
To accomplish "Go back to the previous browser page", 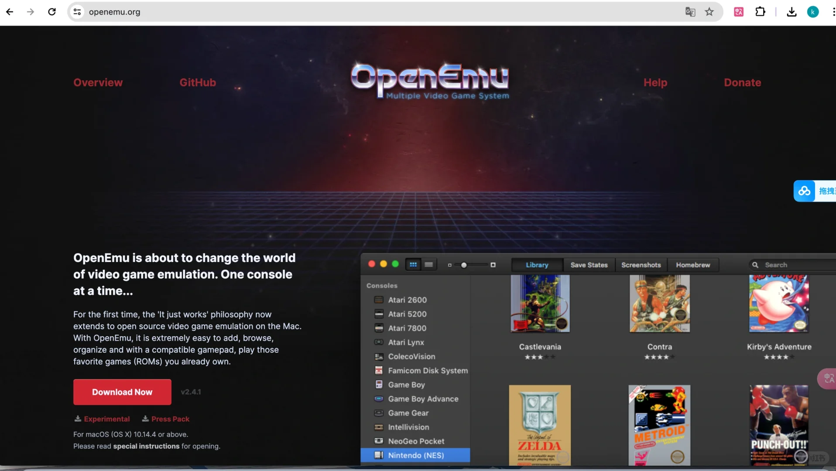I will pos(10,12).
